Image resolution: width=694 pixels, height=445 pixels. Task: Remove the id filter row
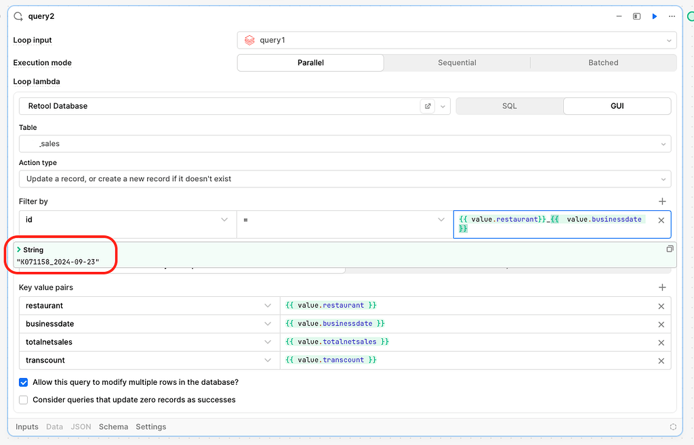coord(661,220)
